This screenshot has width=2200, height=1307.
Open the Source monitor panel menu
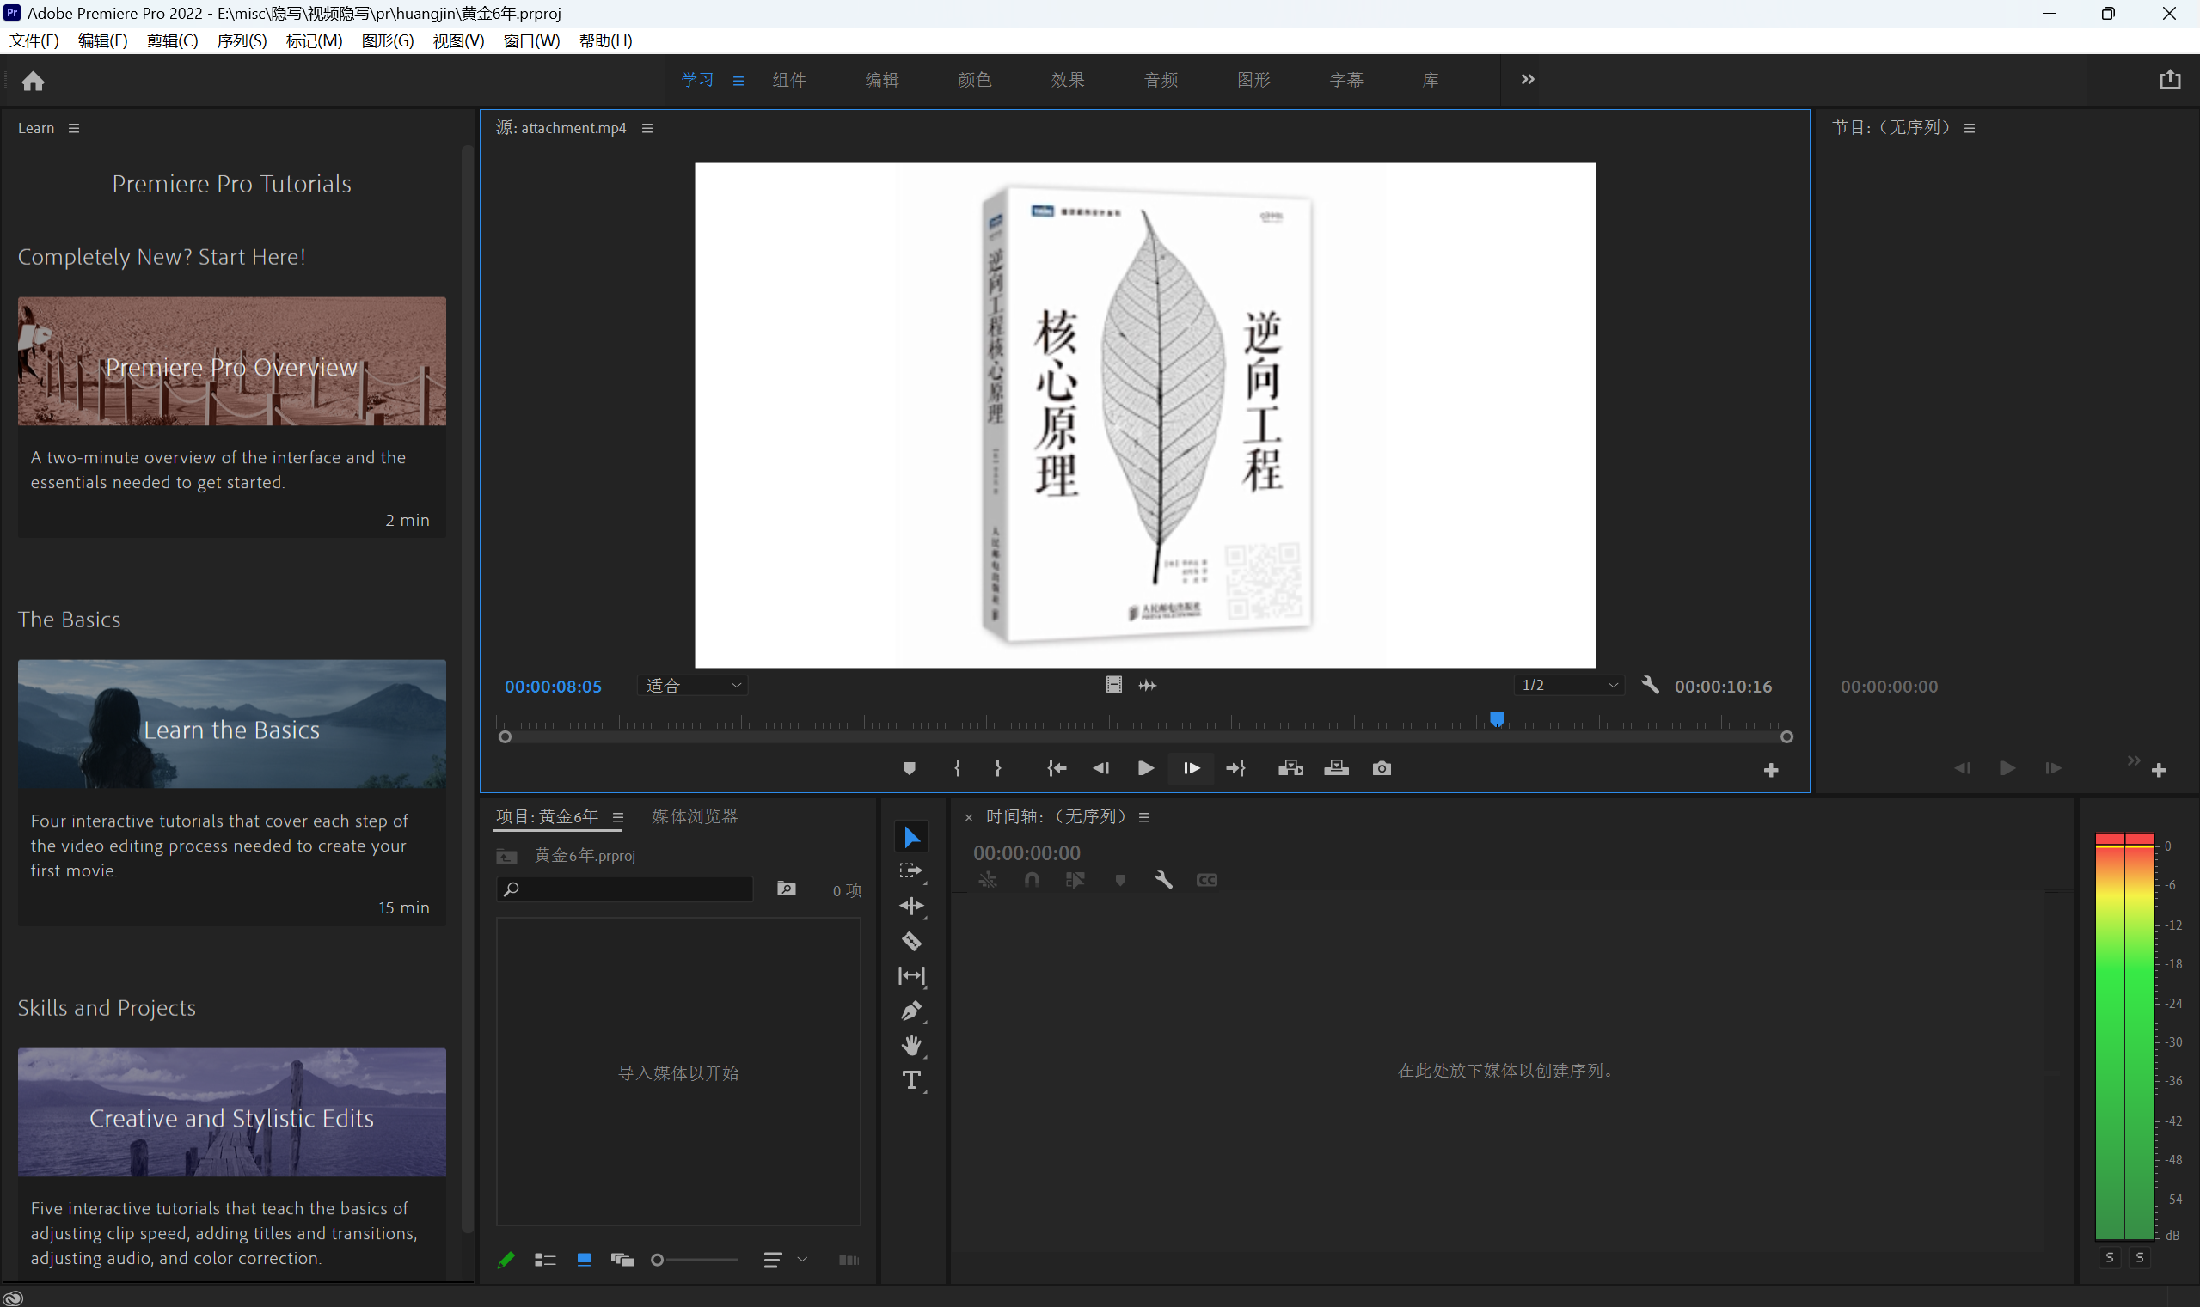click(x=647, y=129)
